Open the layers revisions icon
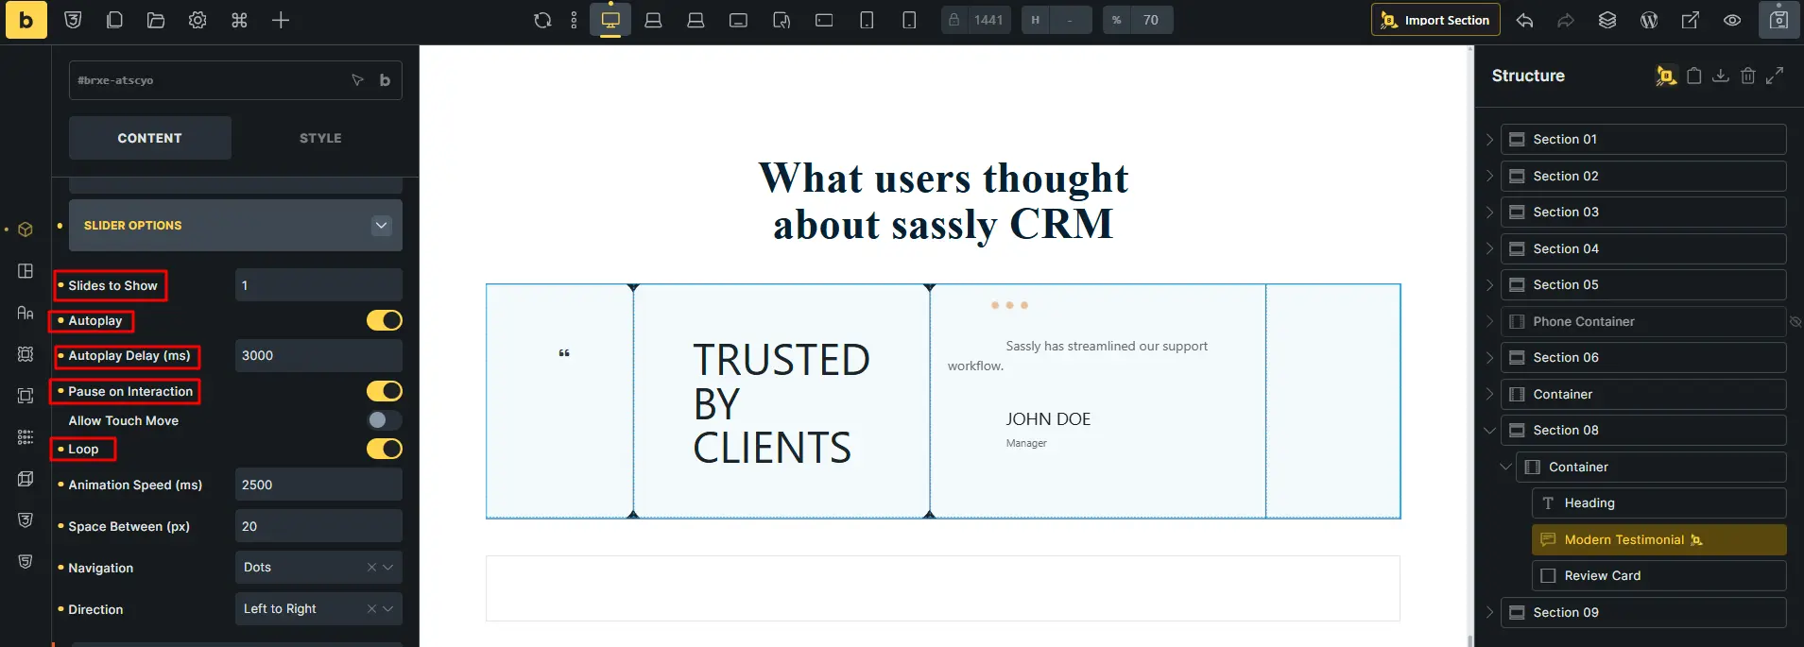The width and height of the screenshot is (1804, 647). click(x=1607, y=20)
